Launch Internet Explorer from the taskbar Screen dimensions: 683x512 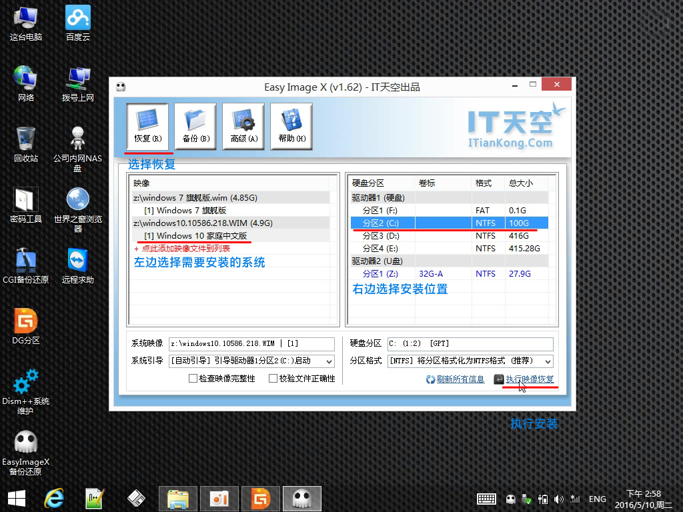pyautogui.click(x=55, y=499)
